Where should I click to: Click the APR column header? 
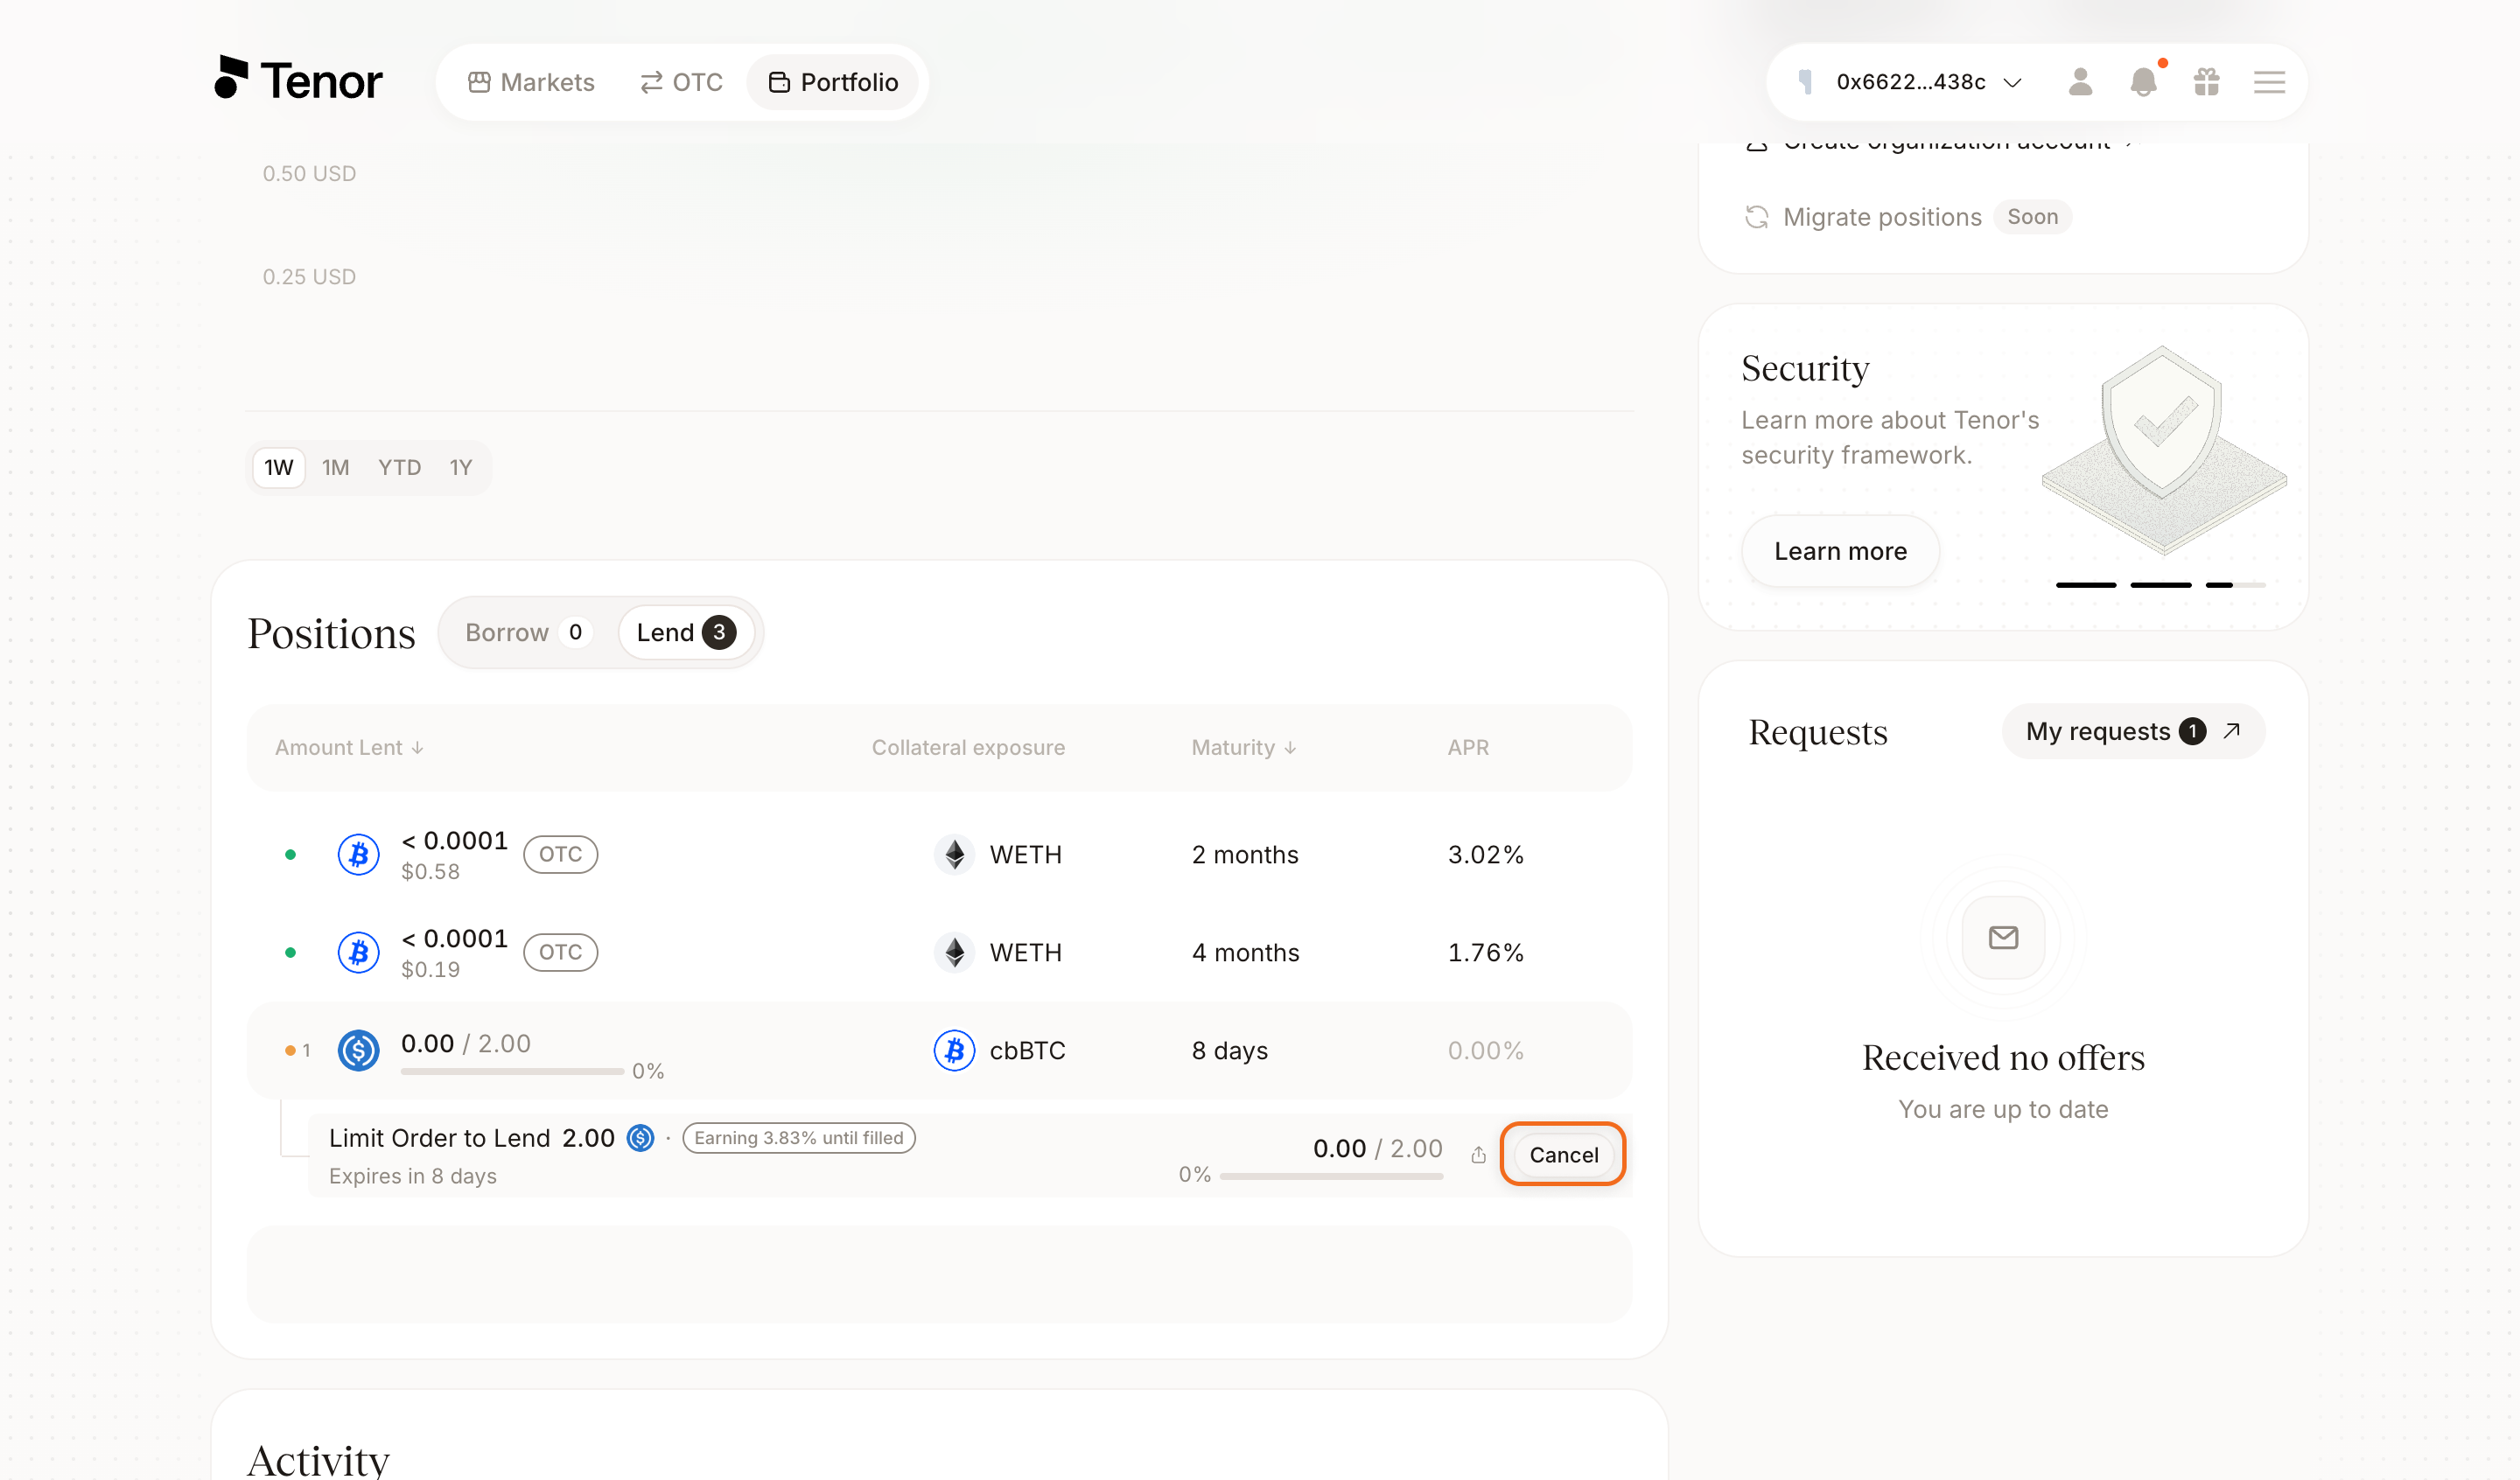coord(1467,747)
